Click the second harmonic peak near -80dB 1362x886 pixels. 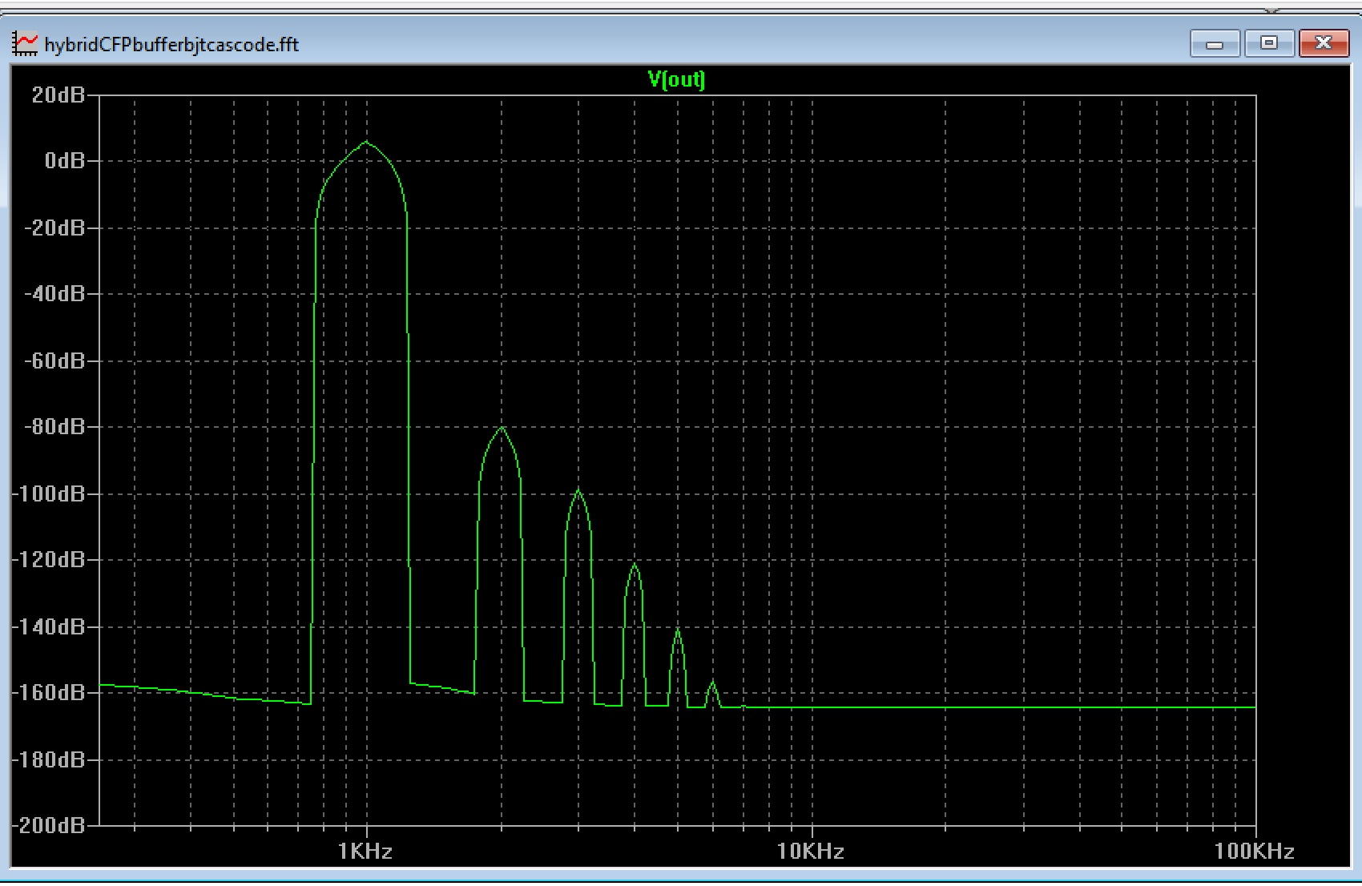point(502,428)
